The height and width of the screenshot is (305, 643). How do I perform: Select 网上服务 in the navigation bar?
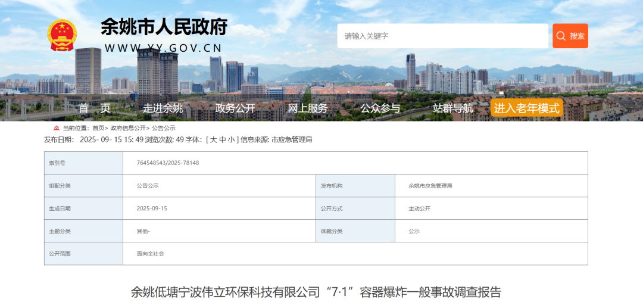(x=308, y=108)
